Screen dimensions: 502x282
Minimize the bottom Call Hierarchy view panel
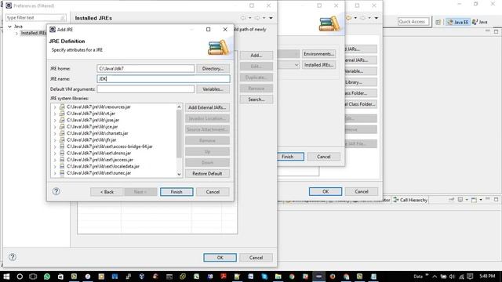pyautogui.click(x=487, y=199)
